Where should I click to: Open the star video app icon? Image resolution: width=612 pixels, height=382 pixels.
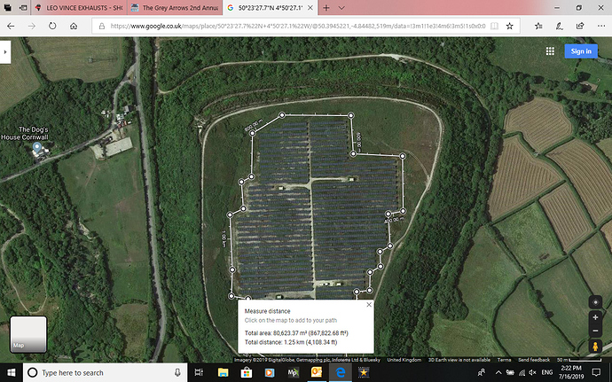tap(364, 372)
